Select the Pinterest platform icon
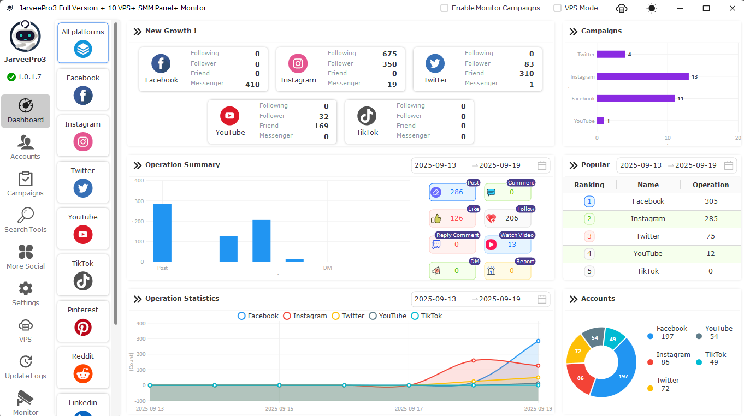The image size is (744, 416). [83, 327]
